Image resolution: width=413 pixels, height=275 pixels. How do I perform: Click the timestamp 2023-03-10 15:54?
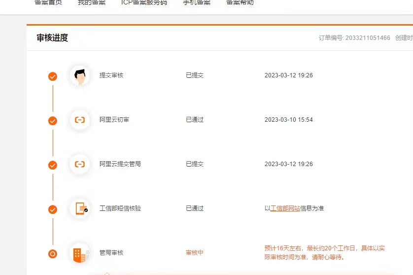click(289, 120)
